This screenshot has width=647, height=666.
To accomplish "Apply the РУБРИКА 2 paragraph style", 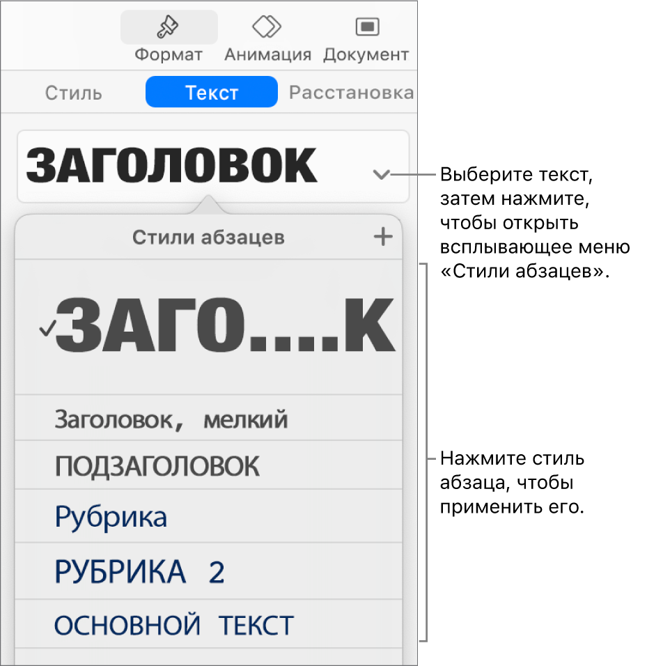I will pyautogui.click(x=208, y=571).
